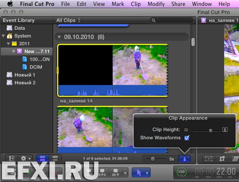Open the gear action menu
The image size is (239, 182).
25,159
